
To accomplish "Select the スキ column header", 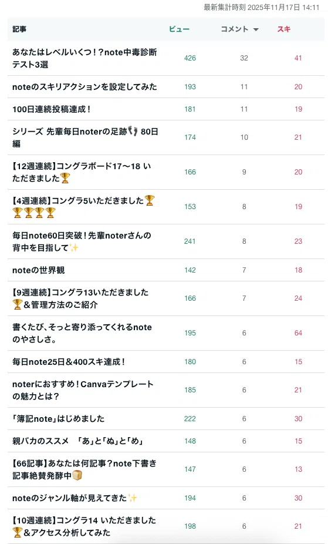I will pos(283,29).
